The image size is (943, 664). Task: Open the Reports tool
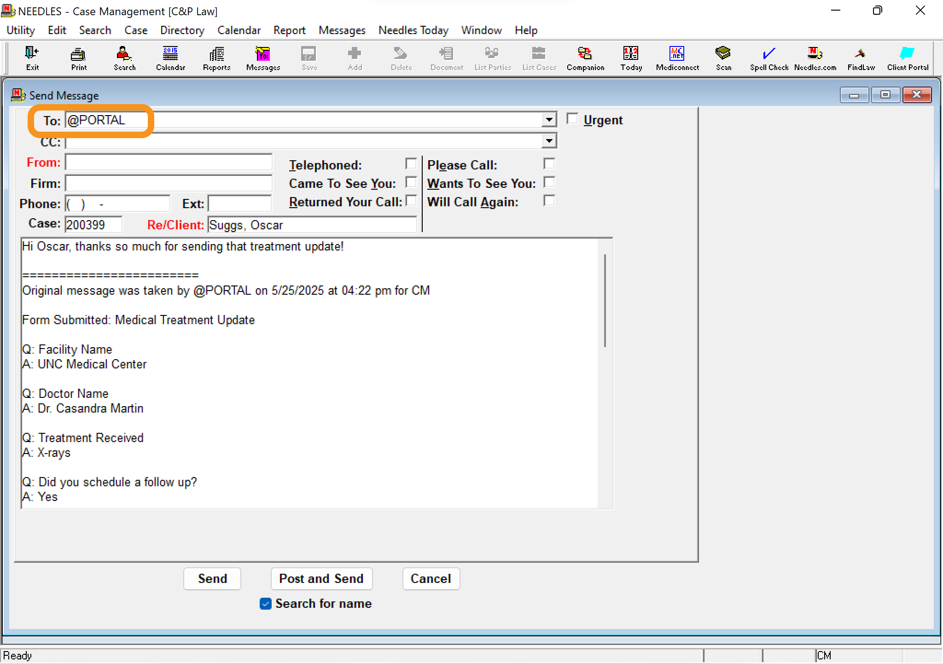[215, 58]
